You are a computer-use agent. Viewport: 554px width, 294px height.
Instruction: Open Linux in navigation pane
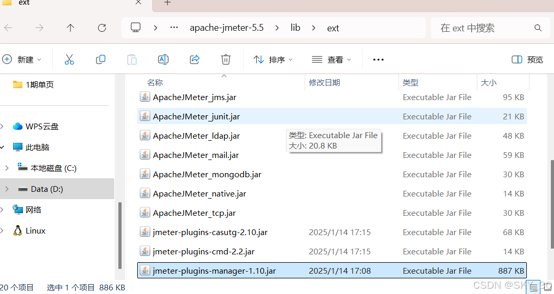coord(29,231)
